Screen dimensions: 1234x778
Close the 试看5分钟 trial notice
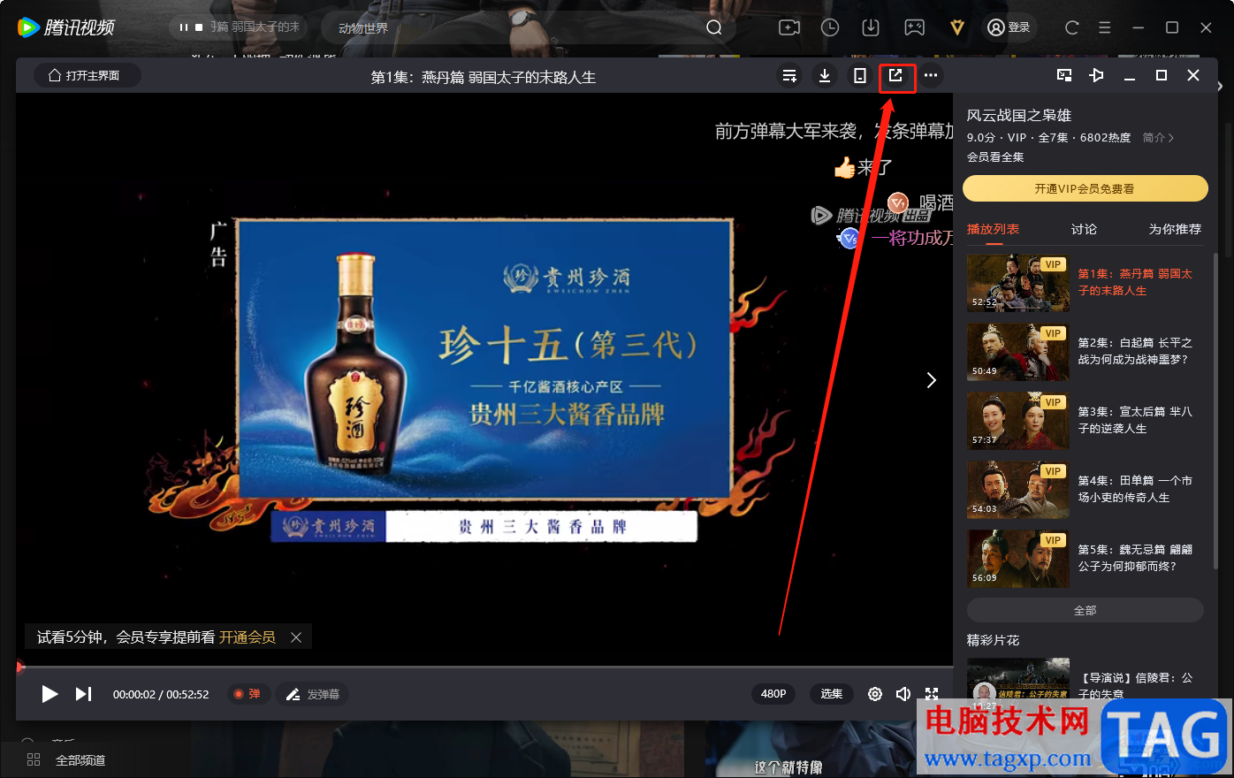296,637
